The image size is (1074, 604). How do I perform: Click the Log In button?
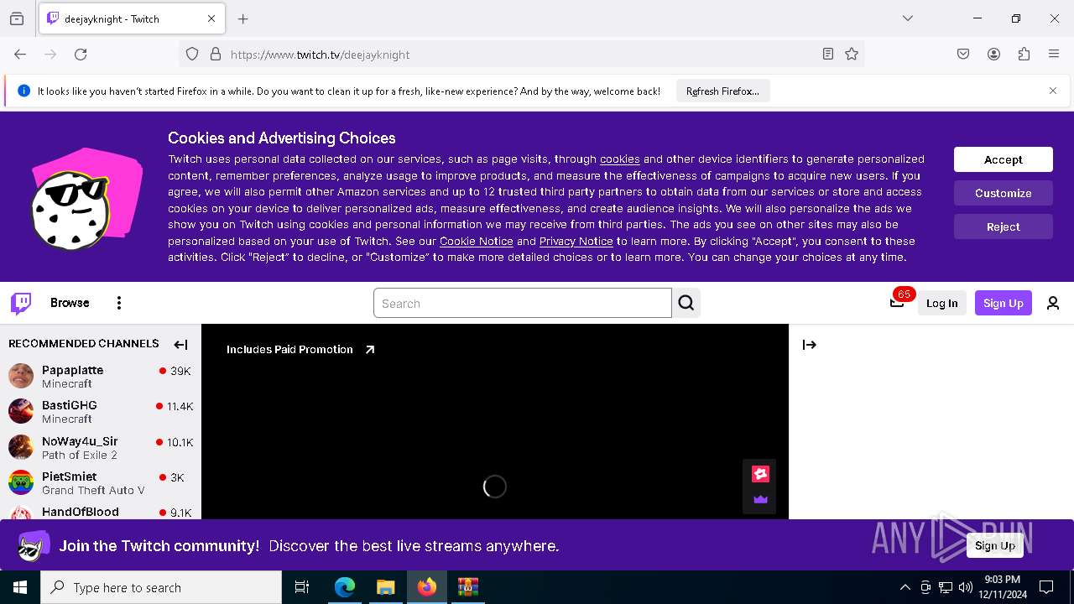(941, 303)
